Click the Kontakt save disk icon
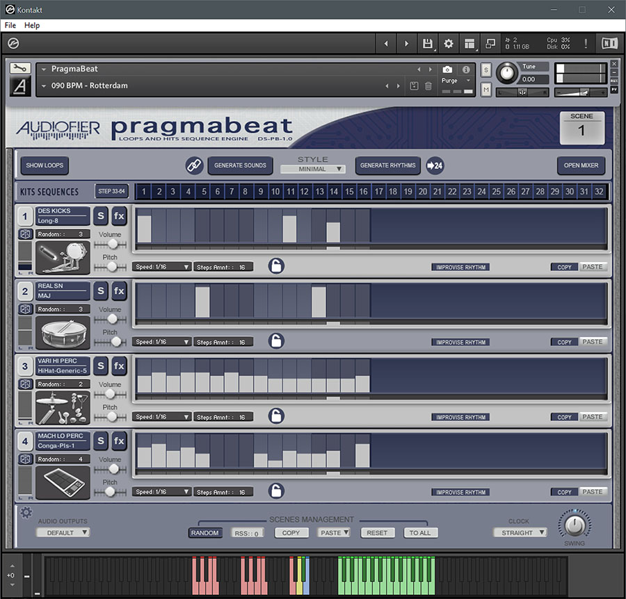The height and width of the screenshot is (599, 626). click(427, 44)
